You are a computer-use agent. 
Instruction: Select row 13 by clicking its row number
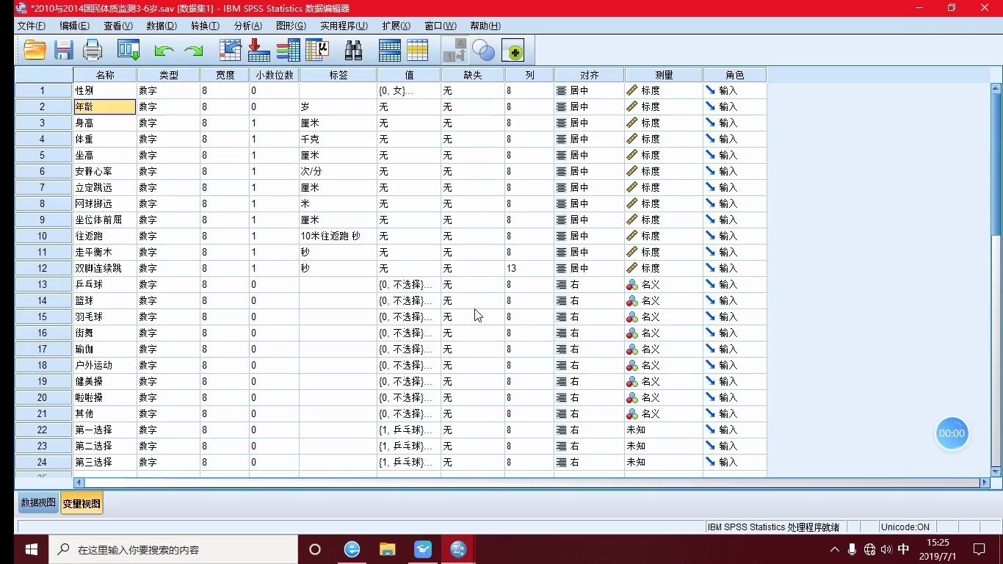point(42,284)
